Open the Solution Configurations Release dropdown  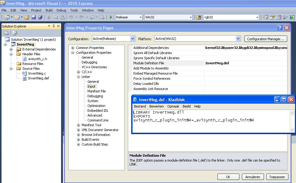141,17
